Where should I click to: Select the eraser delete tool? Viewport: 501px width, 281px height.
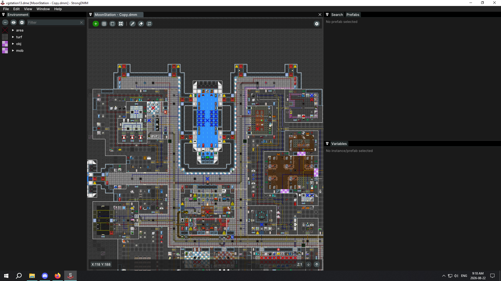(141, 24)
